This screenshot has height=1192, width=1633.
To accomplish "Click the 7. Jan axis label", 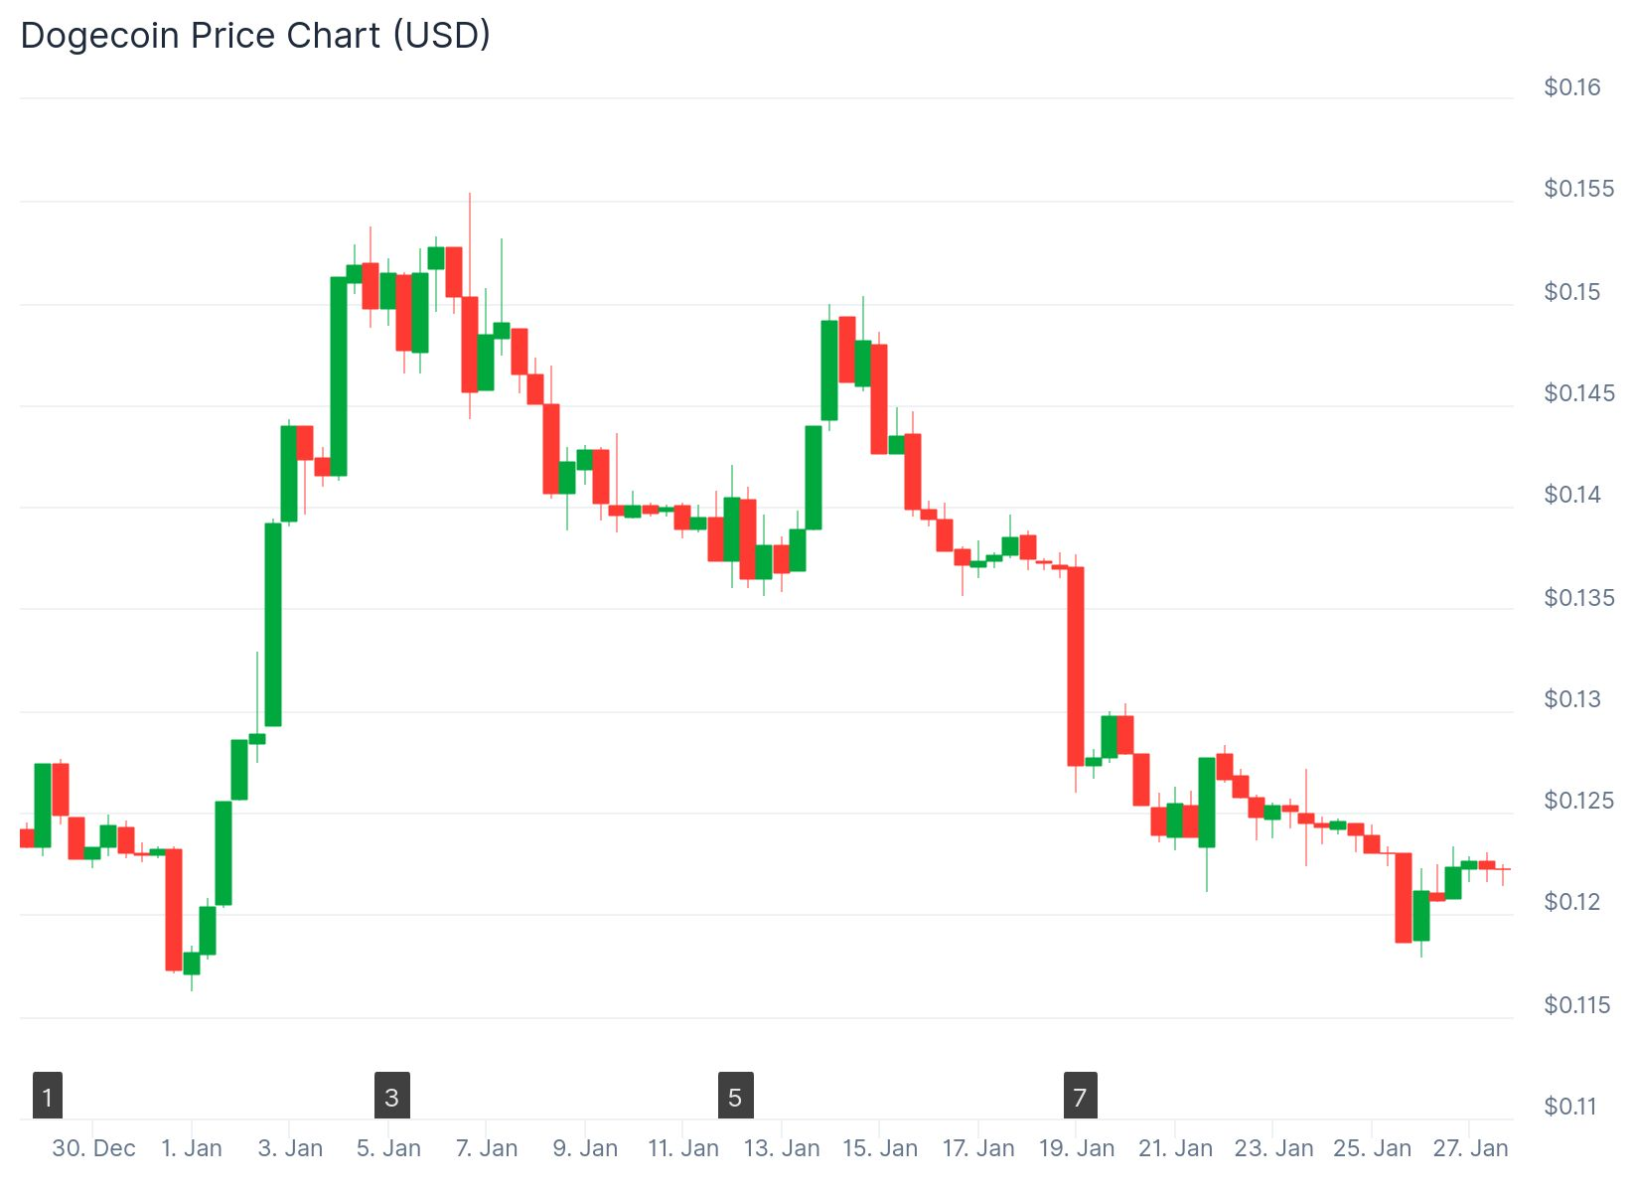I will click(x=487, y=1148).
